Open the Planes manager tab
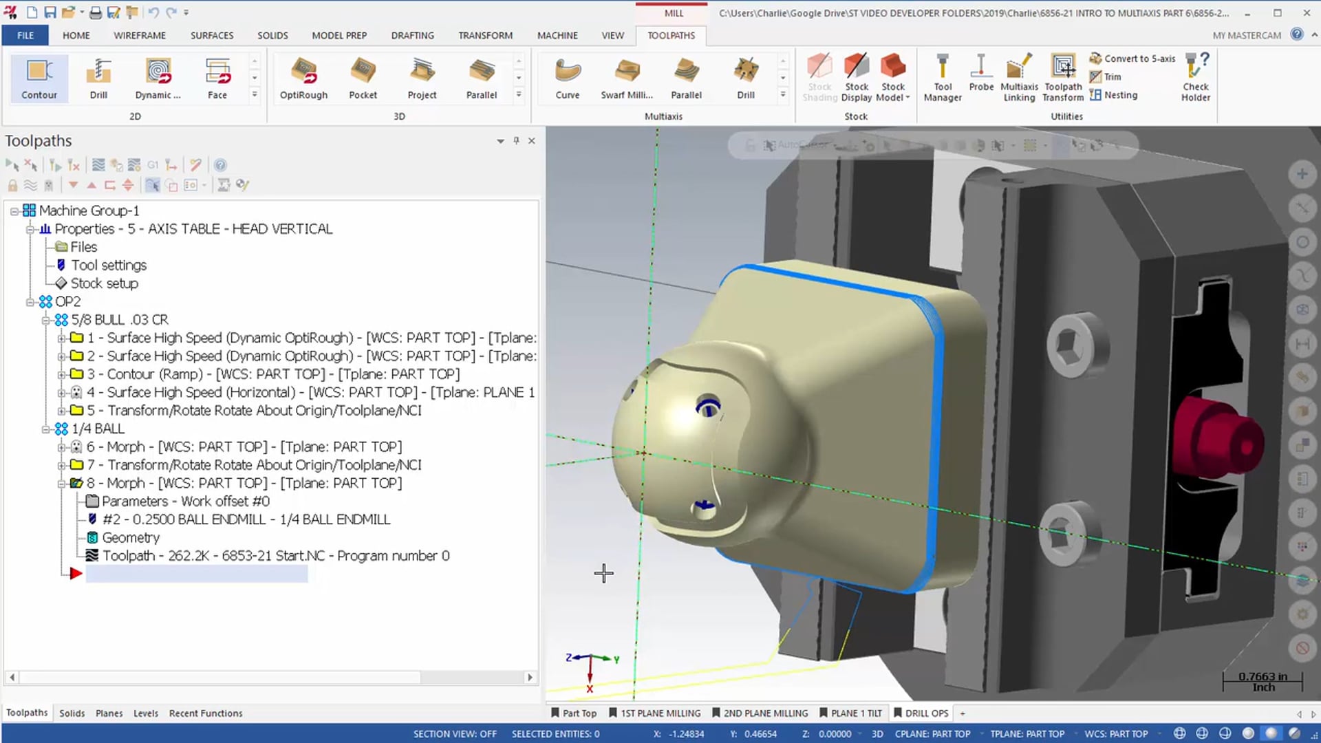1321x743 pixels. [x=109, y=713]
